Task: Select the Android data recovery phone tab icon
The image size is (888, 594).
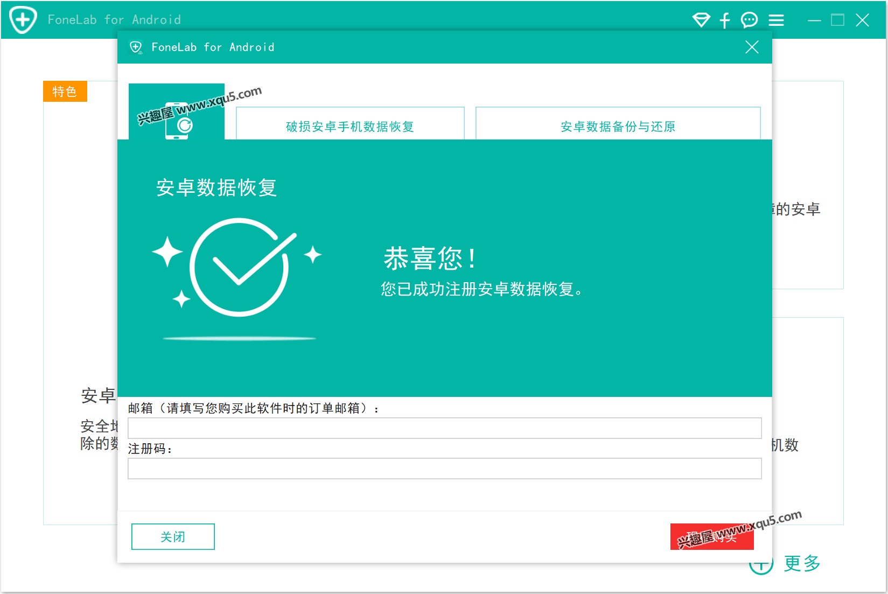Action: pos(177,111)
